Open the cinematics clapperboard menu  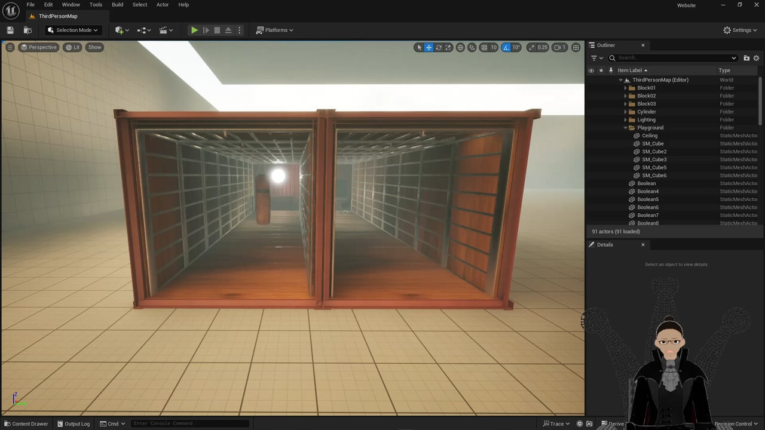point(166,30)
